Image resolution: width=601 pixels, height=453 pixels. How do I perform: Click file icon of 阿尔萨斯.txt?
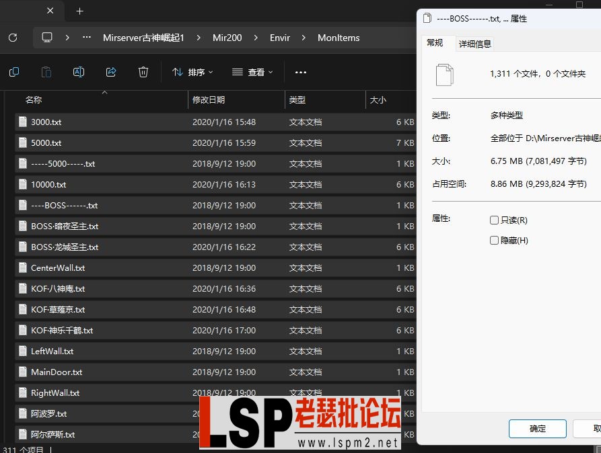click(23, 434)
